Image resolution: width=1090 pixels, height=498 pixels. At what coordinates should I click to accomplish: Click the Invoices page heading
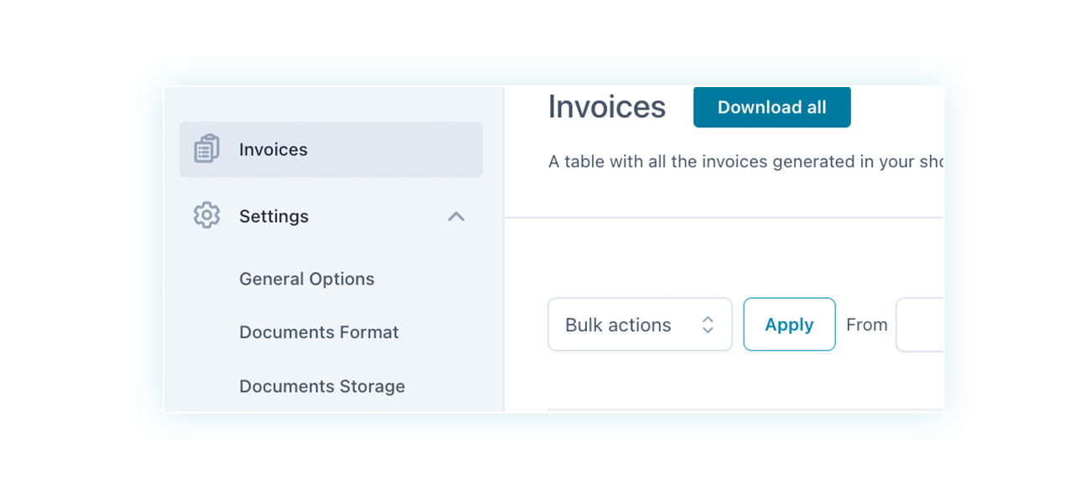click(x=607, y=107)
